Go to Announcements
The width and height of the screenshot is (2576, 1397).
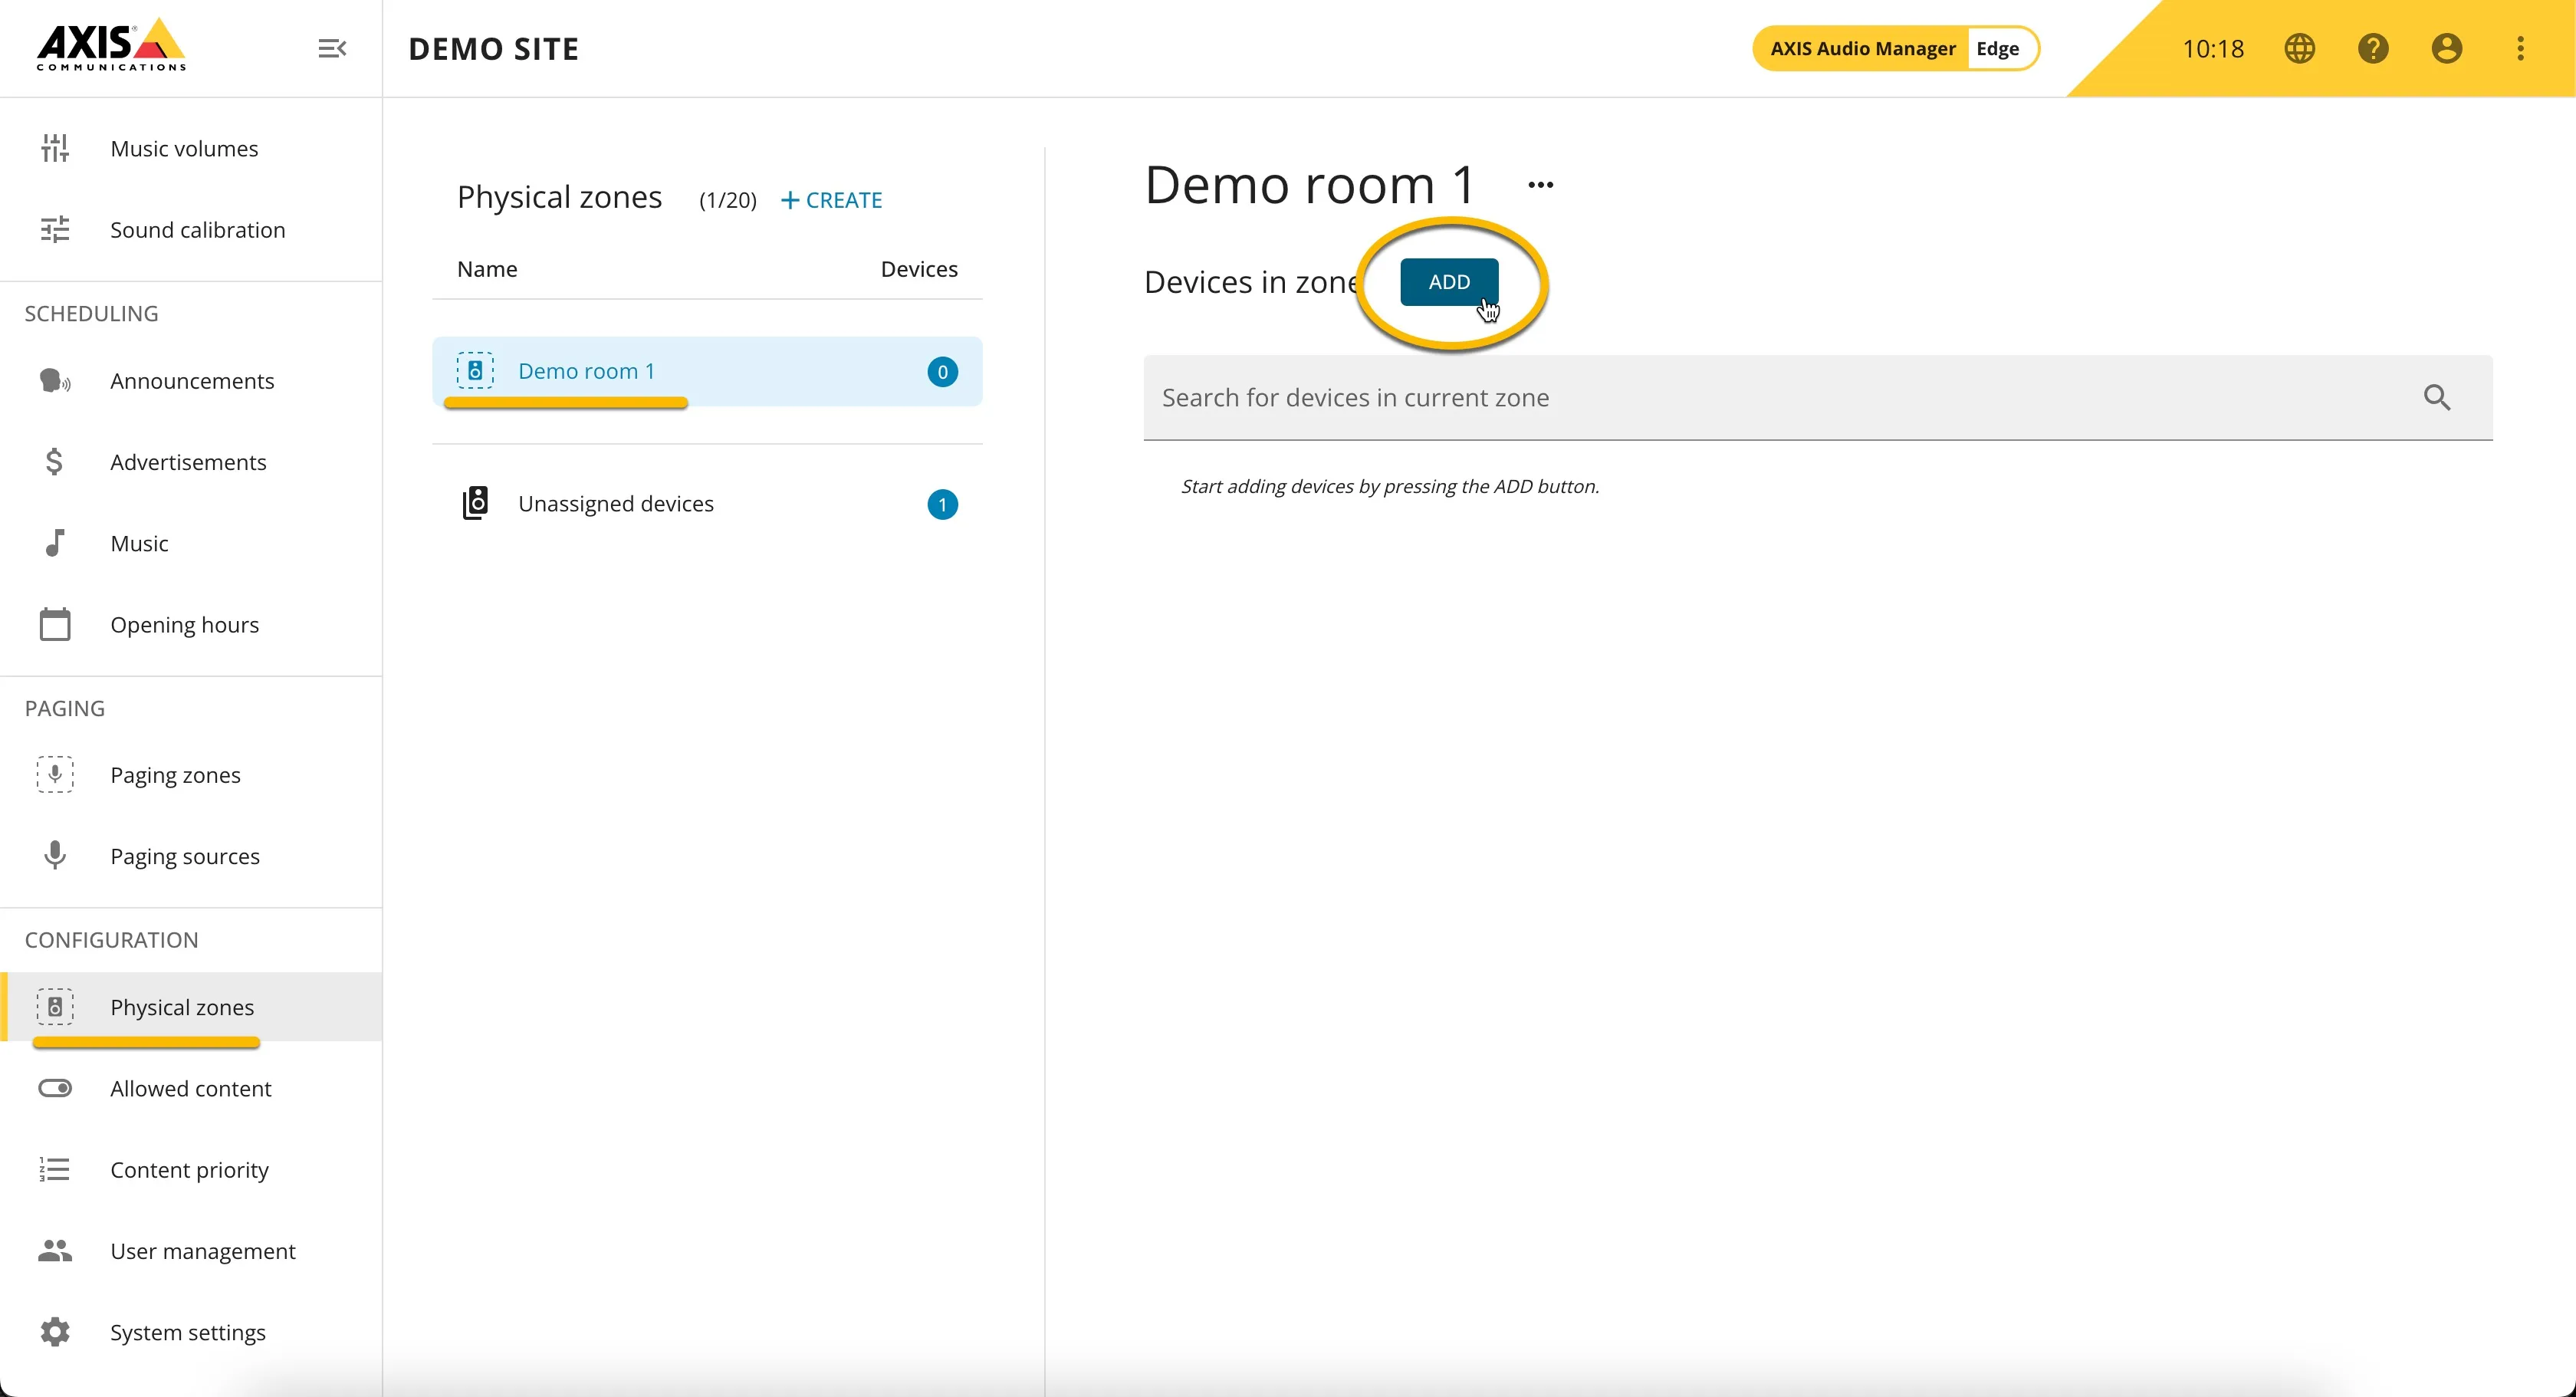[x=191, y=381]
